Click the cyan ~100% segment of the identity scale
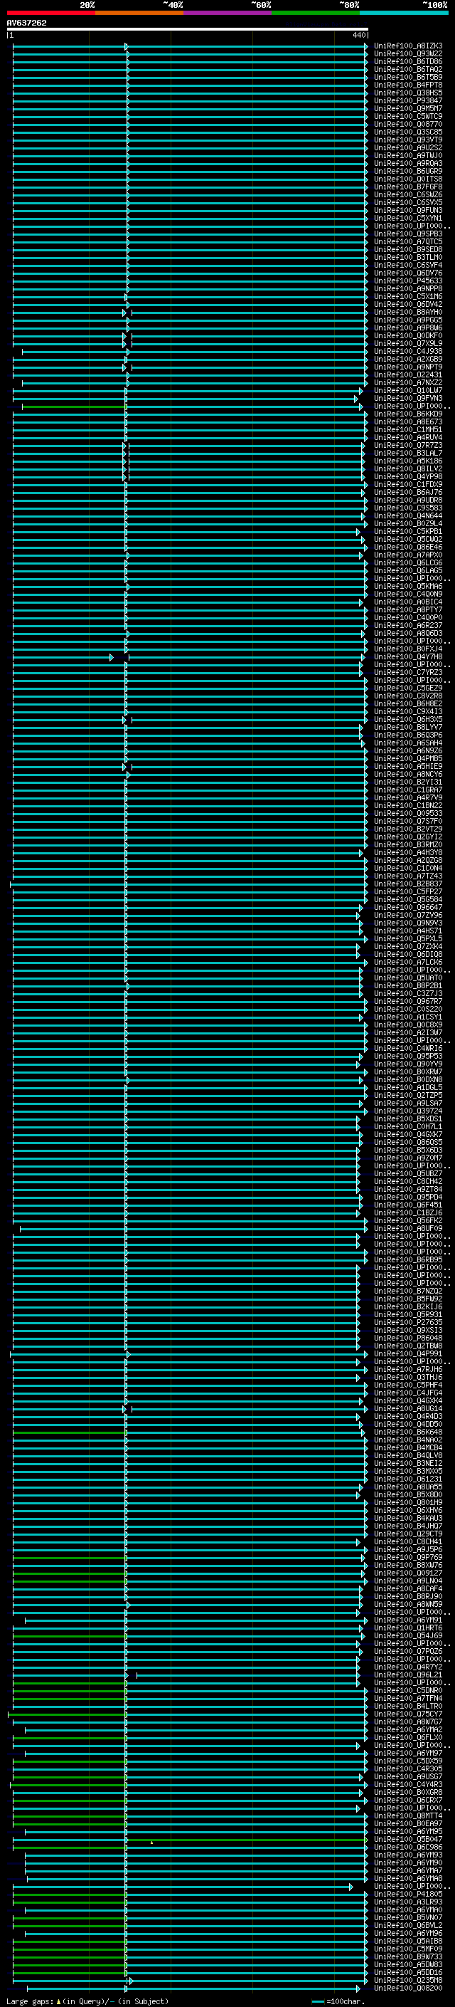 click(404, 13)
